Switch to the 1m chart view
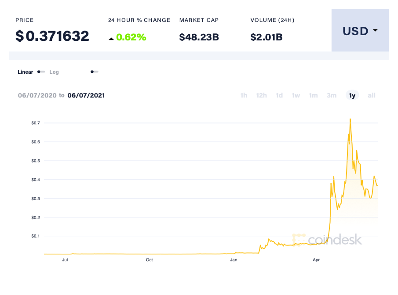 (313, 95)
